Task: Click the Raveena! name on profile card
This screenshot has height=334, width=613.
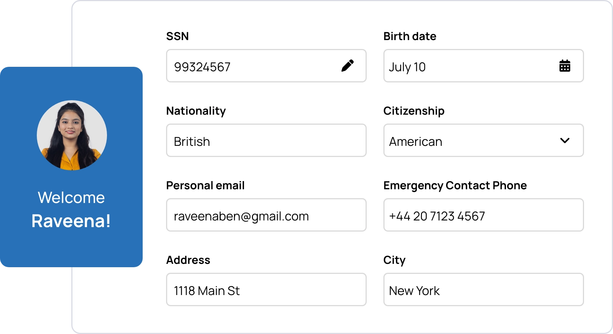Action: [71, 221]
